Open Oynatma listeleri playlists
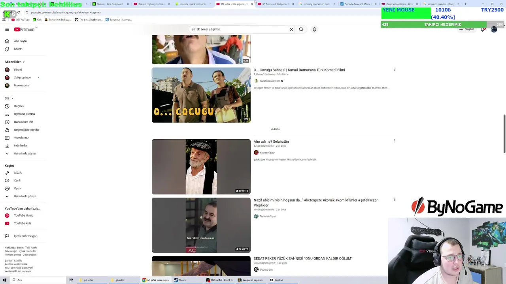Viewport: 506px width, 284px height. tap(25, 114)
